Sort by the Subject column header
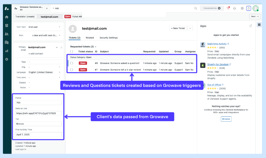This screenshot has height=158, width=266. tap(104, 52)
